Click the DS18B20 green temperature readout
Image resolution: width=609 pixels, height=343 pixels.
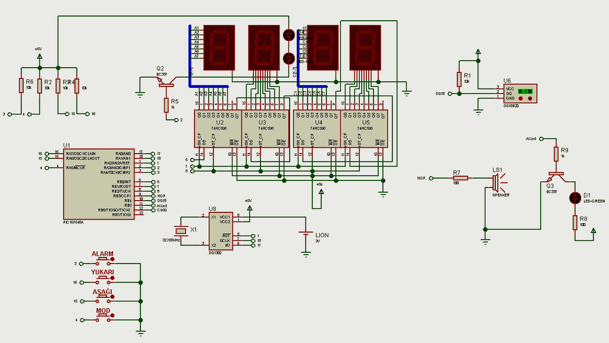coord(525,91)
